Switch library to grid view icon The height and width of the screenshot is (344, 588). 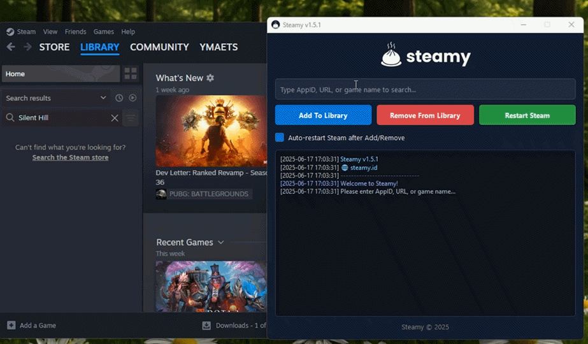(x=131, y=73)
